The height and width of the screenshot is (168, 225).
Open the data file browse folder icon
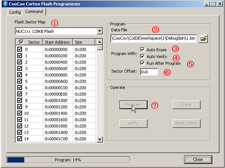203,38
